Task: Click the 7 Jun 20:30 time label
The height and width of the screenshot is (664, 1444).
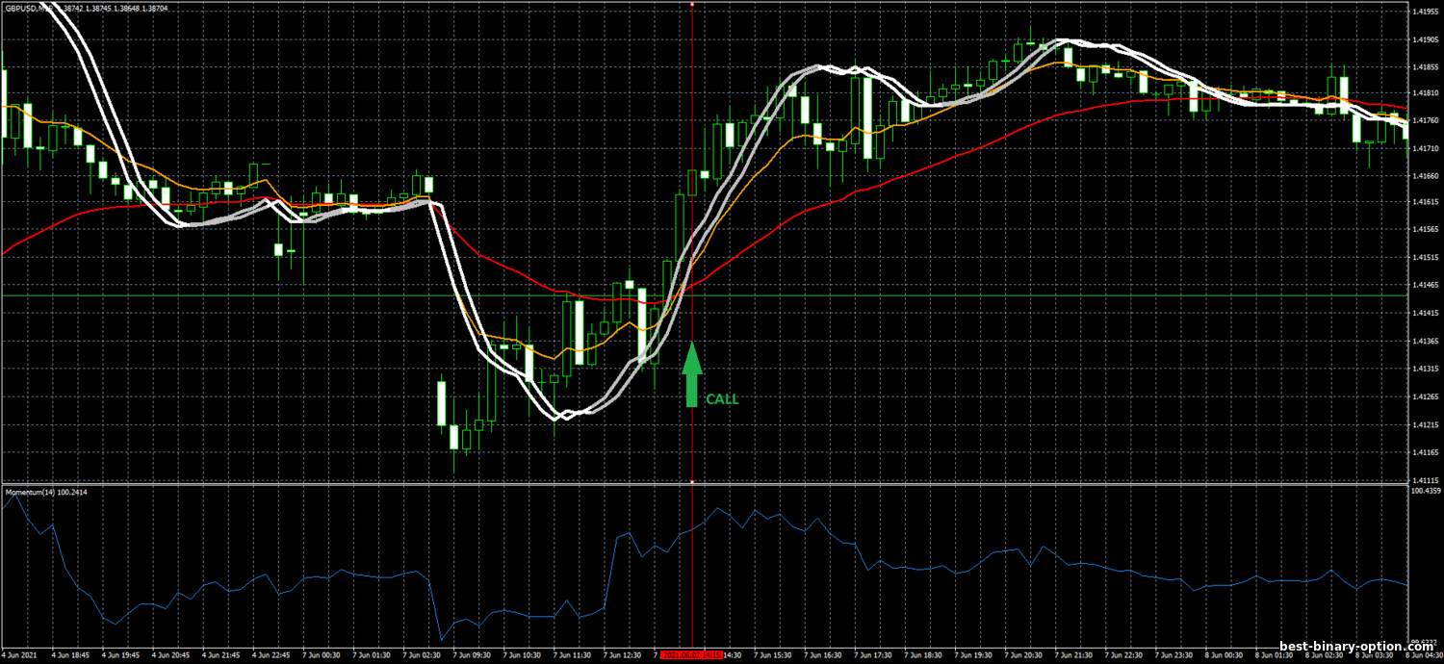Action: tap(1024, 654)
